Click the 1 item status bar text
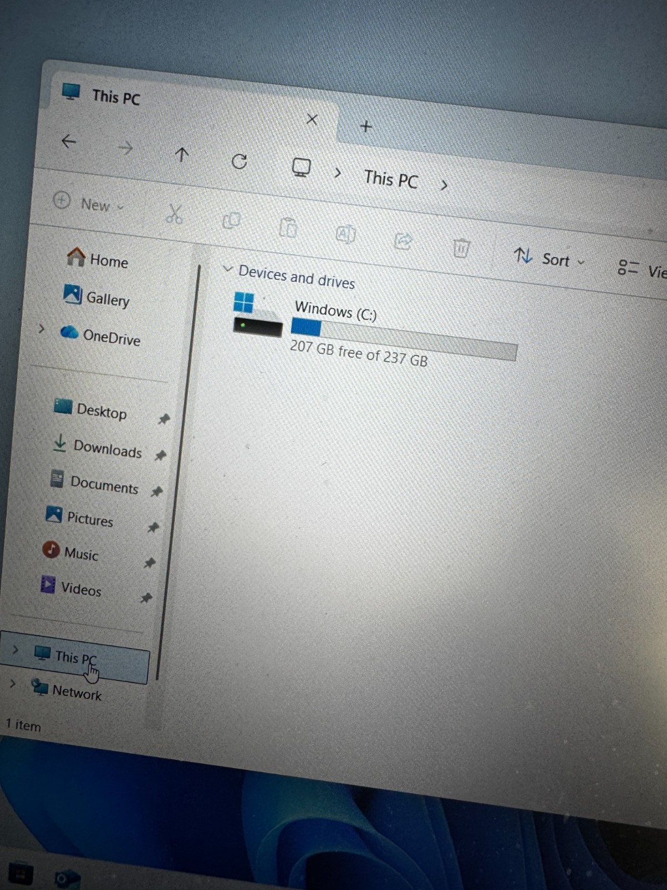667x890 pixels. 23,725
